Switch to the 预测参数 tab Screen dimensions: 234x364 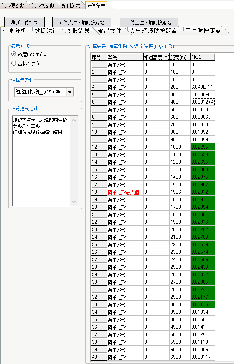(71, 6)
